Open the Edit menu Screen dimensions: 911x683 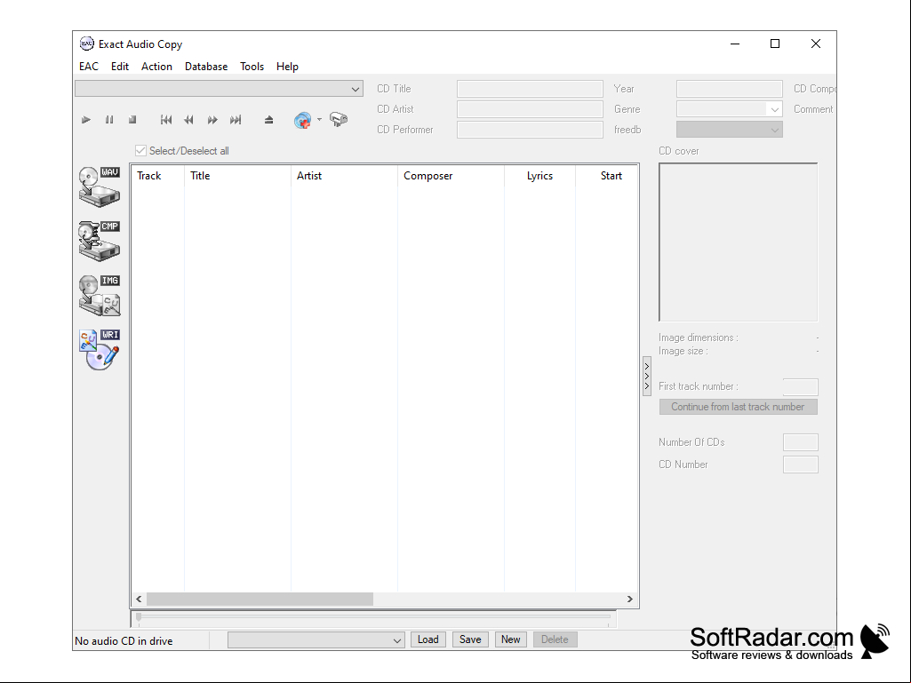pyautogui.click(x=120, y=67)
